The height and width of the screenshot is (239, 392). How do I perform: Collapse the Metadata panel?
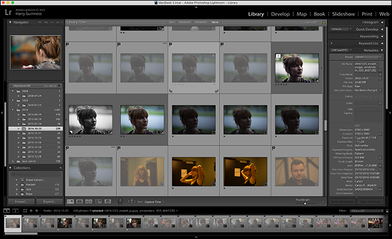pos(382,50)
